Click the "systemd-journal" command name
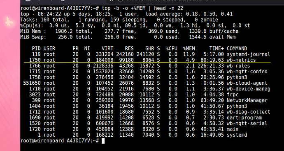The height and width of the screenshot is (151, 284). click(249, 54)
